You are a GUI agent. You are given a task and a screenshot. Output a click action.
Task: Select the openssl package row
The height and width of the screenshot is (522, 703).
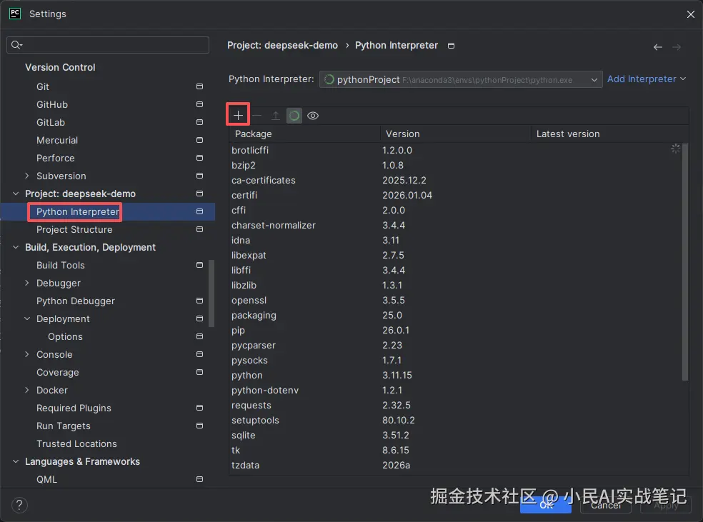456,300
